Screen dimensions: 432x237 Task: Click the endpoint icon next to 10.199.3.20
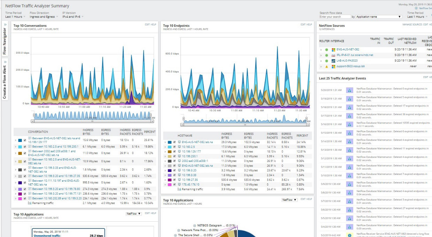point(180,171)
